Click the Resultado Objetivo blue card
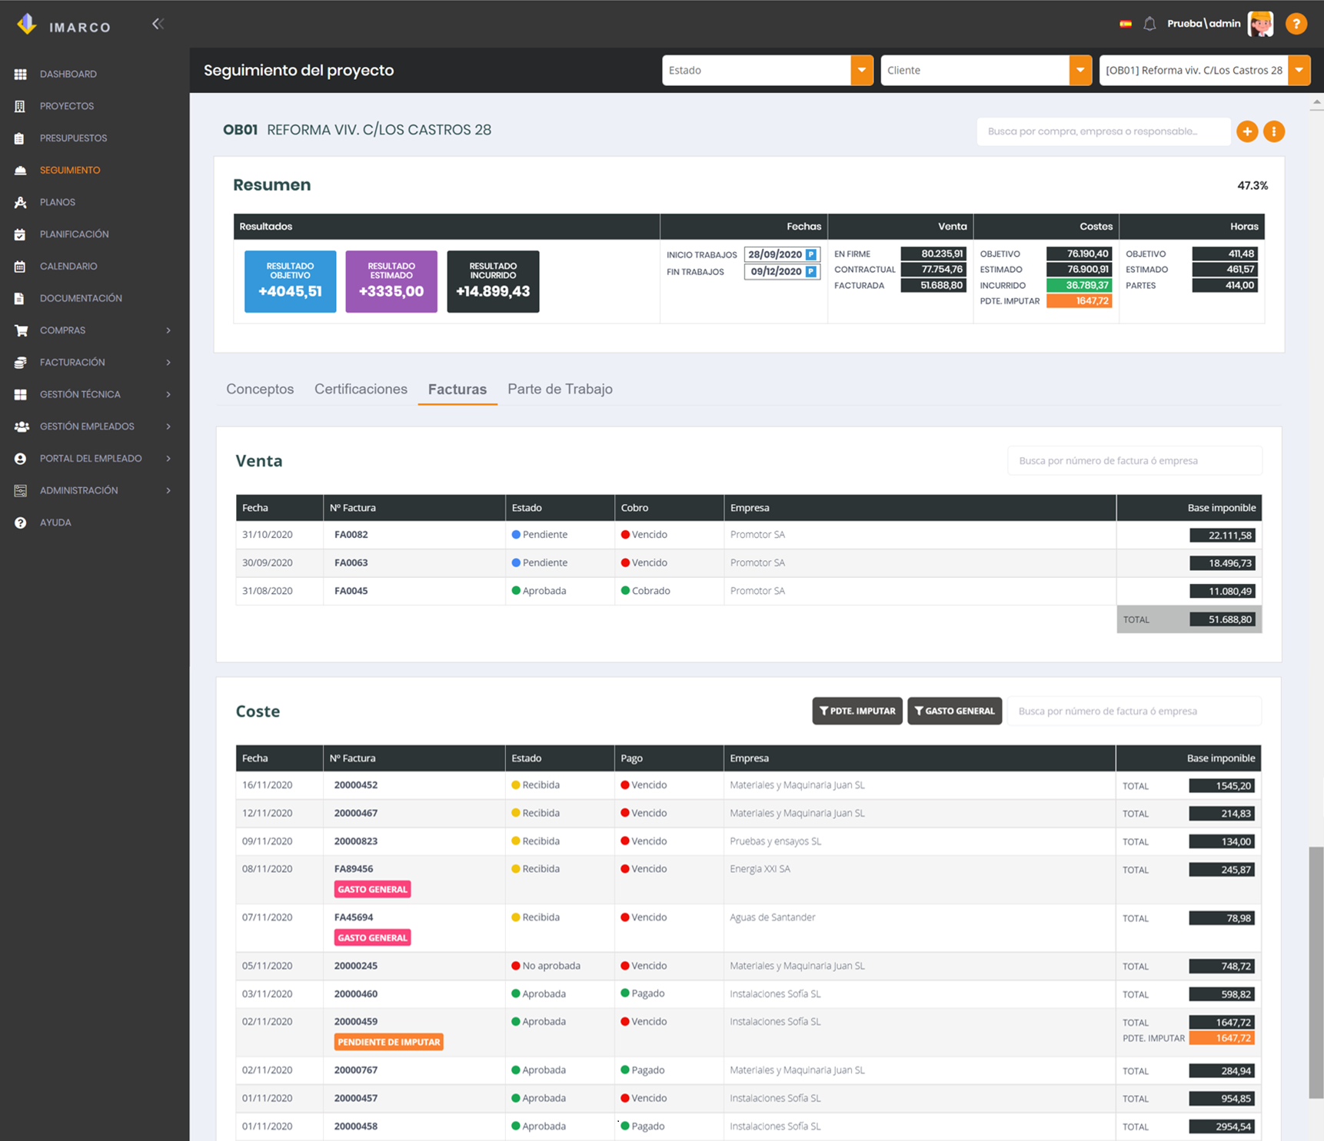 click(290, 281)
